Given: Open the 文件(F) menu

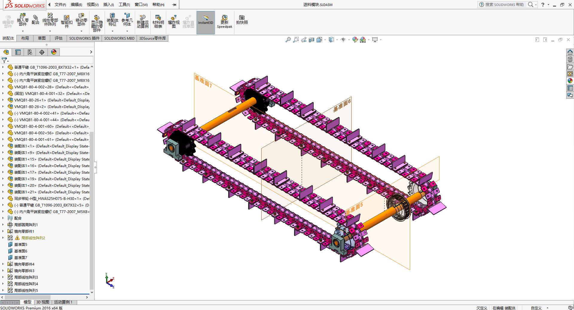Looking at the screenshot, I should [60, 4].
